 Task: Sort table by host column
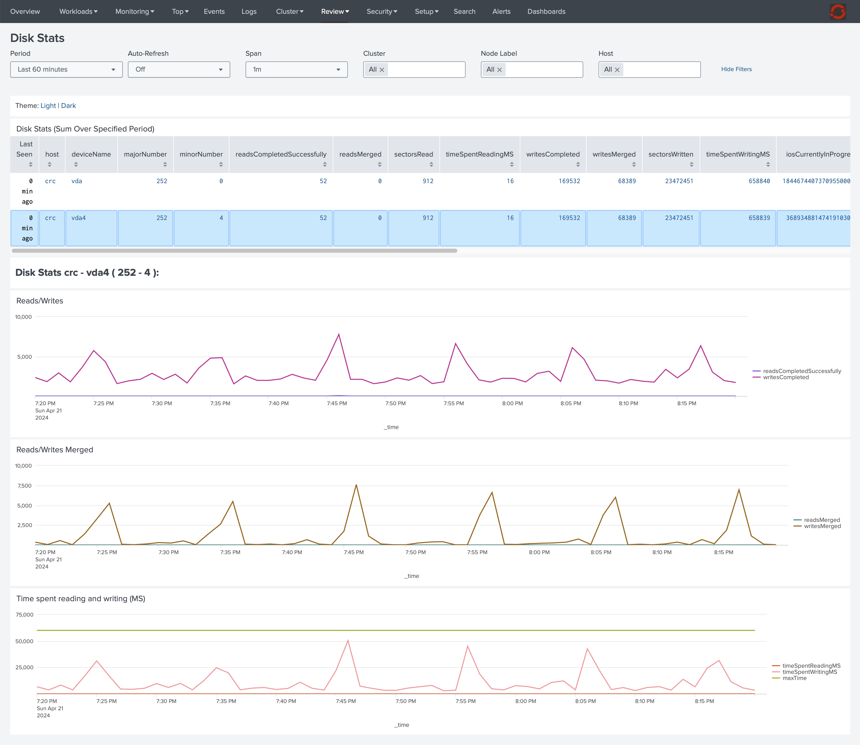pos(49,165)
